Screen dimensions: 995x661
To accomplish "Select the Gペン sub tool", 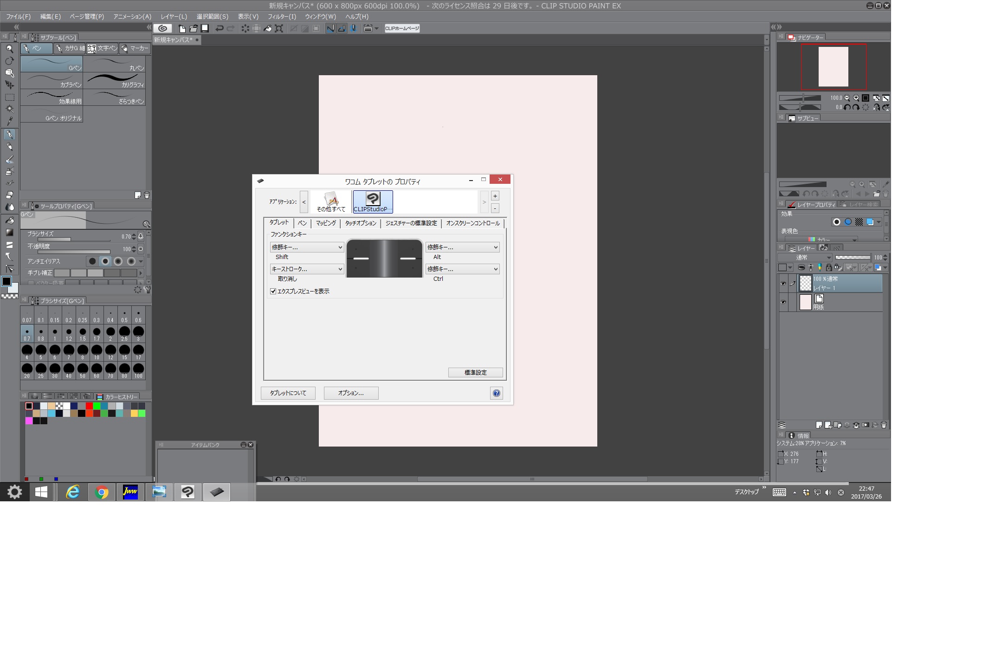I will [x=52, y=64].
